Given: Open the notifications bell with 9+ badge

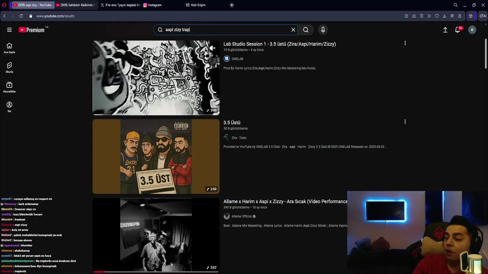Looking at the screenshot, I should click(x=458, y=30).
